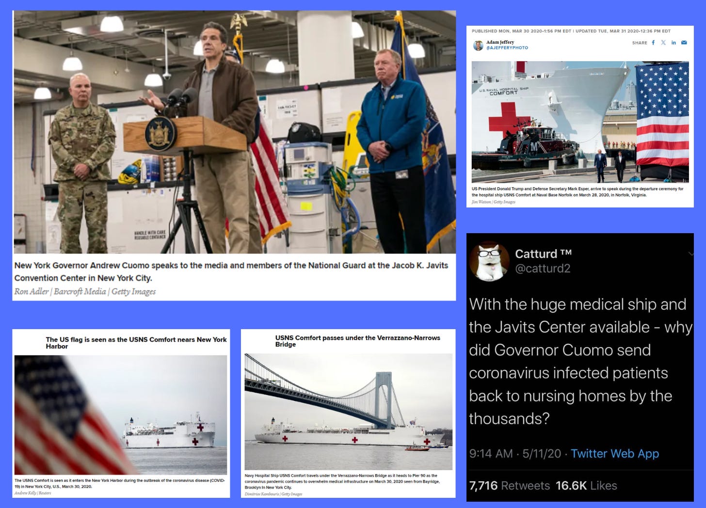Screen dimensions: 706x508
Task: Open the USNS Comfort Norfolk departure photo
Action: coord(580,122)
